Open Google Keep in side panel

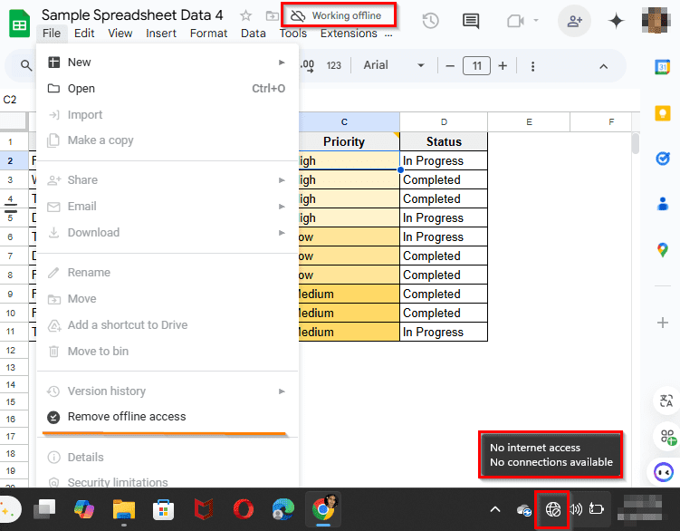[x=662, y=114]
